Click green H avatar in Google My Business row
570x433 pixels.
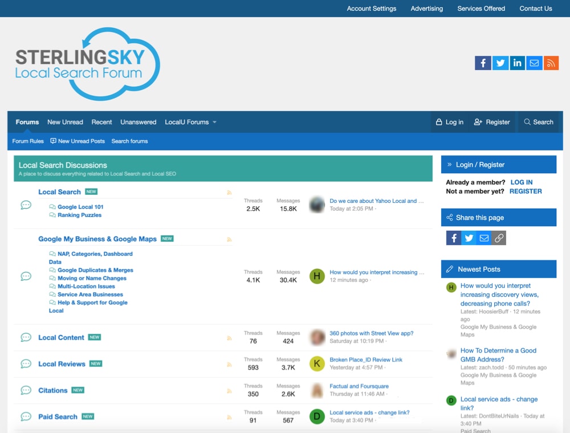click(317, 276)
